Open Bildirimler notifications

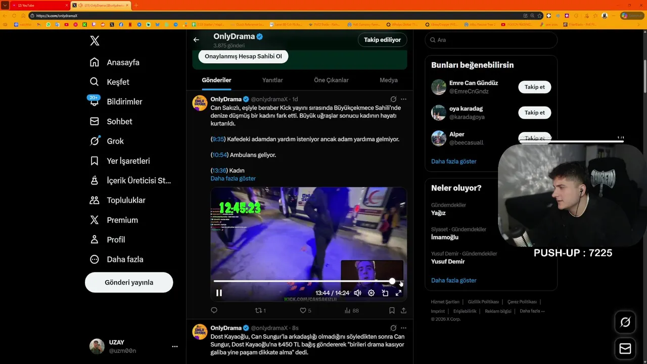coord(116,102)
